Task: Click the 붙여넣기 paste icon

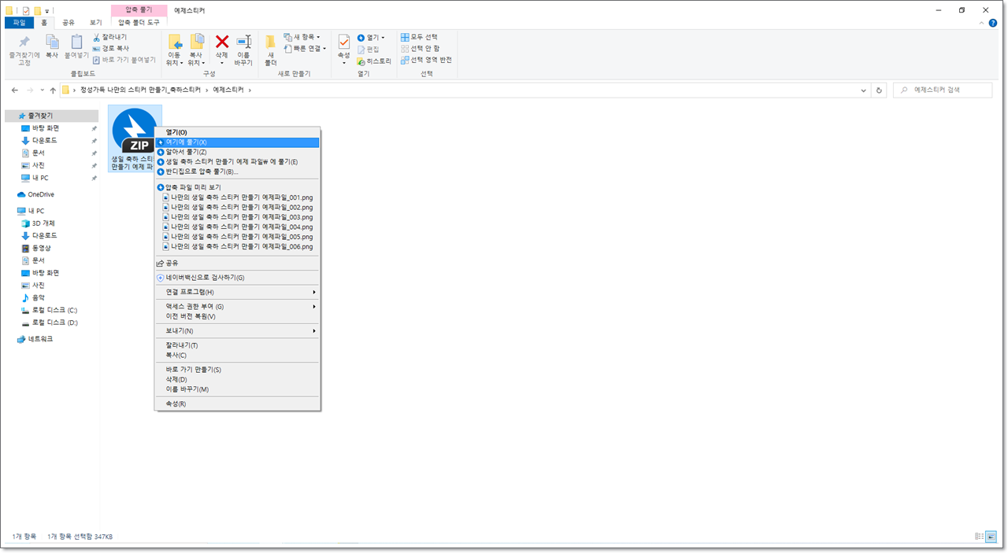Action: pyautogui.click(x=76, y=42)
